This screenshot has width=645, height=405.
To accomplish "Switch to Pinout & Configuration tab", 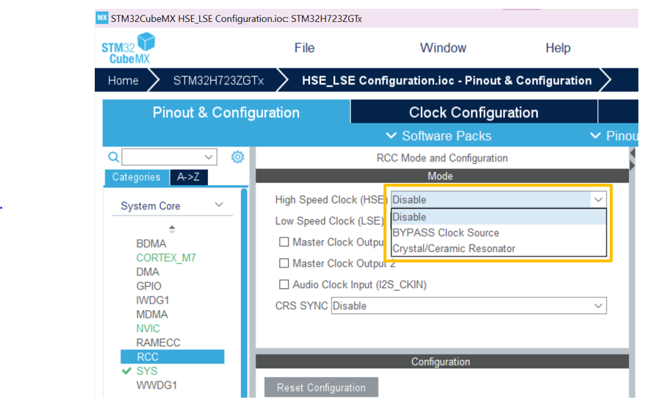I will point(226,112).
